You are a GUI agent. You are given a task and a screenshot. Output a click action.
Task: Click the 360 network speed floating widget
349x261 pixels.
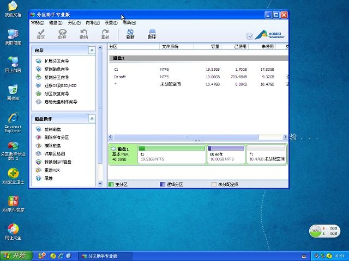(x=325, y=231)
